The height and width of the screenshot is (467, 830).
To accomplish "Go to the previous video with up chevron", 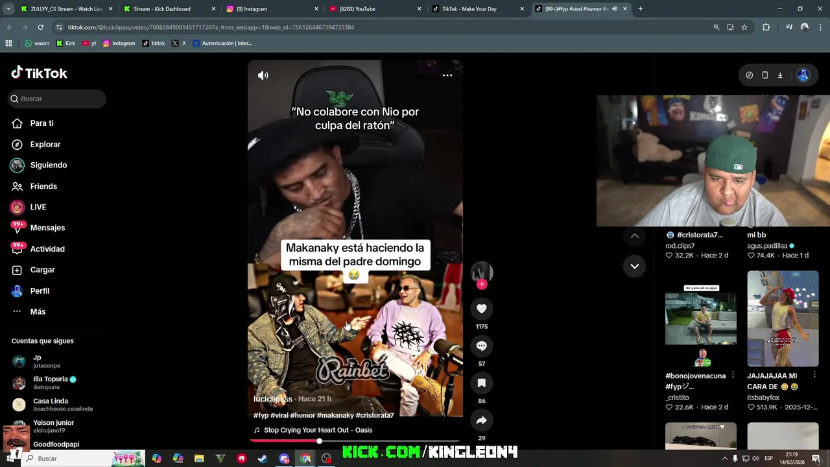I will [x=634, y=236].
